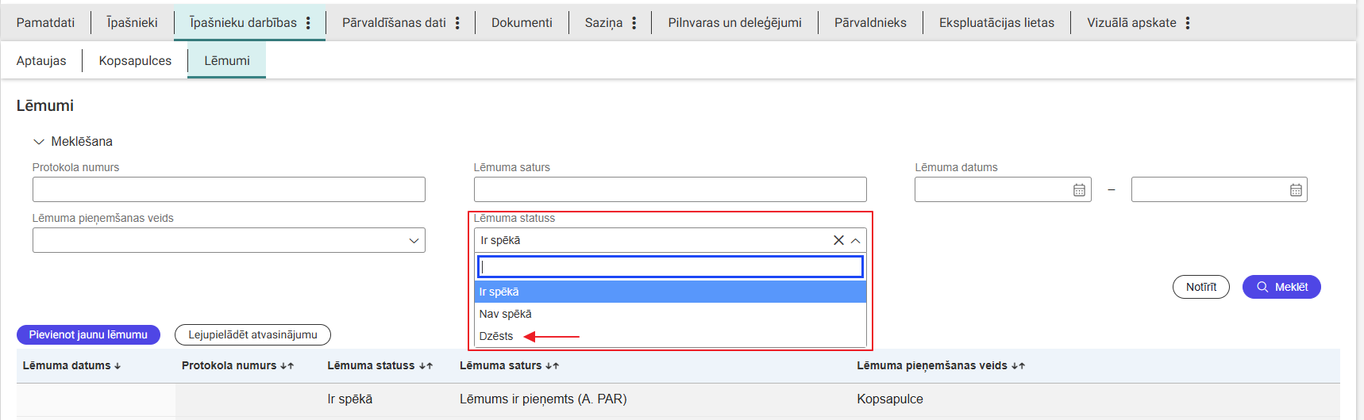Clear the selected Lēmuma statuss value
Image resolution: width=1364 pixels, height=420 pixels.
point(838,240)
